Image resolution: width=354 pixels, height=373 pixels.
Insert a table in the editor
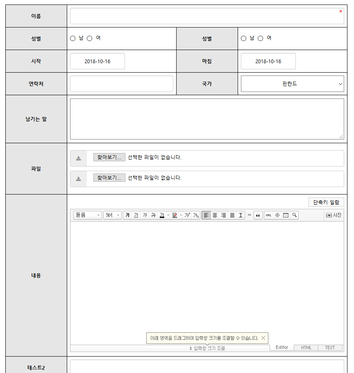point(286,215)
